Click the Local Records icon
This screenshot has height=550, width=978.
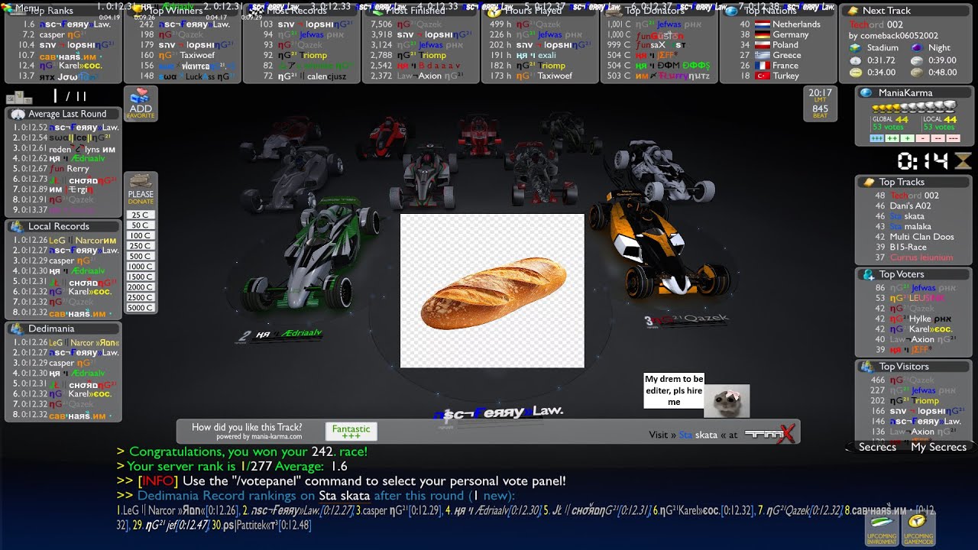tap(18, 226)
